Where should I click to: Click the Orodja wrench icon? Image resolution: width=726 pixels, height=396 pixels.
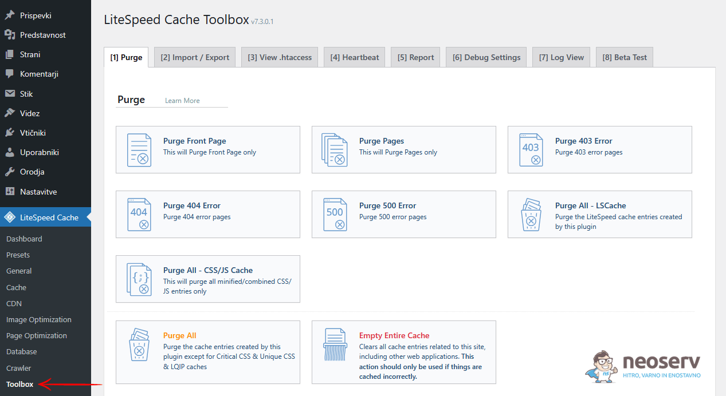click(10, 172)
